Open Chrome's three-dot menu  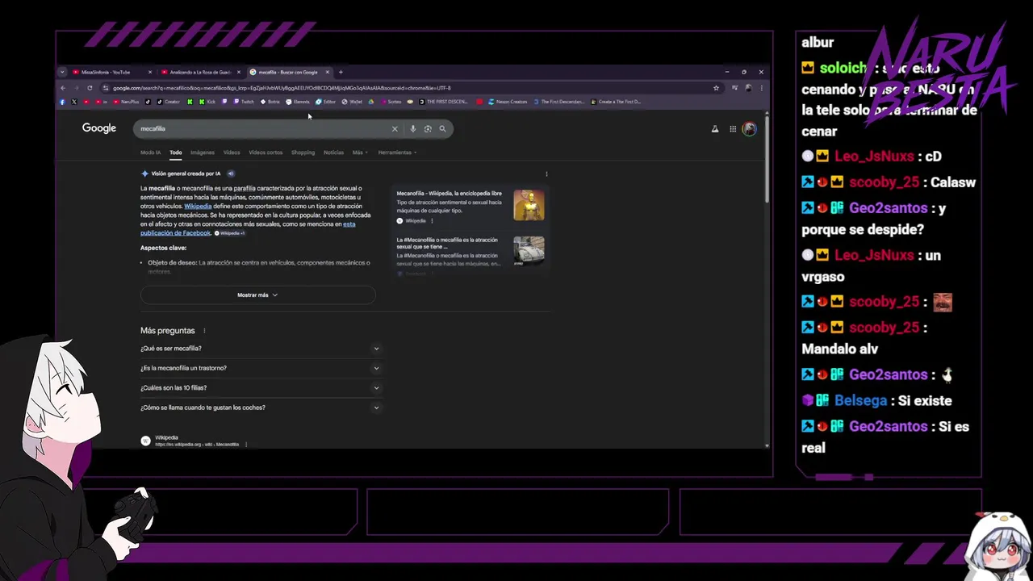pos(762,87)
